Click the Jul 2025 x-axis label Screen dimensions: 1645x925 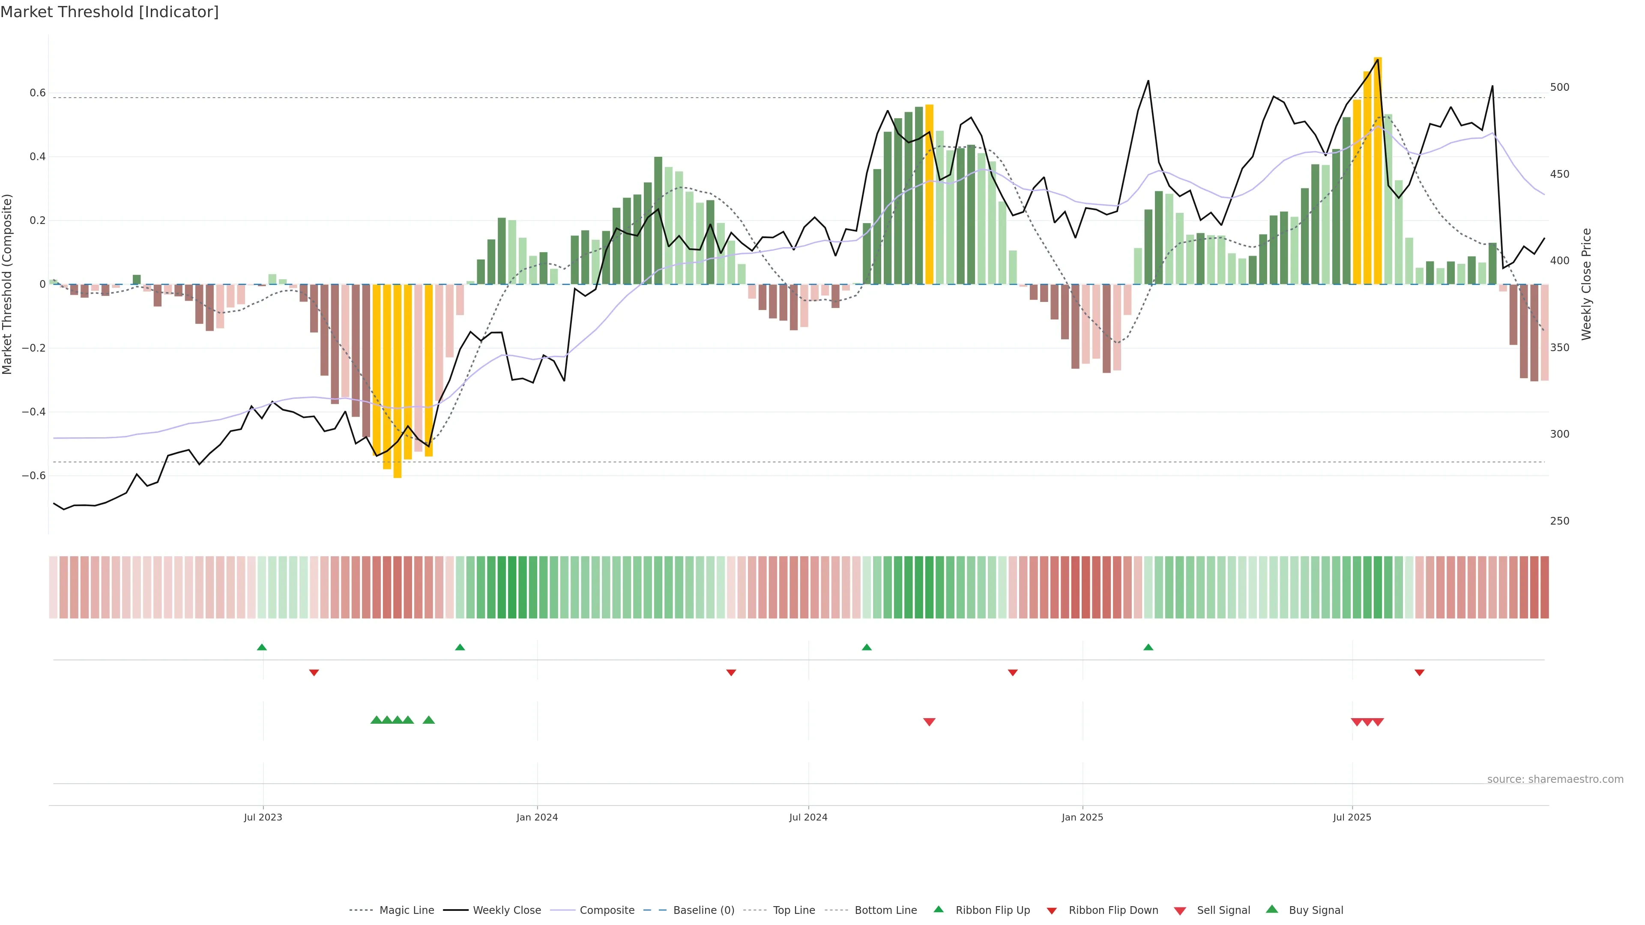pos(1352,817)
